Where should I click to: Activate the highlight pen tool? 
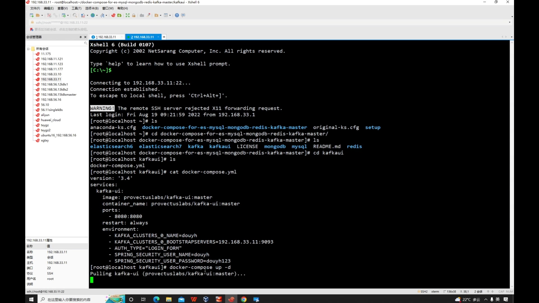click(x=149, y=15)
